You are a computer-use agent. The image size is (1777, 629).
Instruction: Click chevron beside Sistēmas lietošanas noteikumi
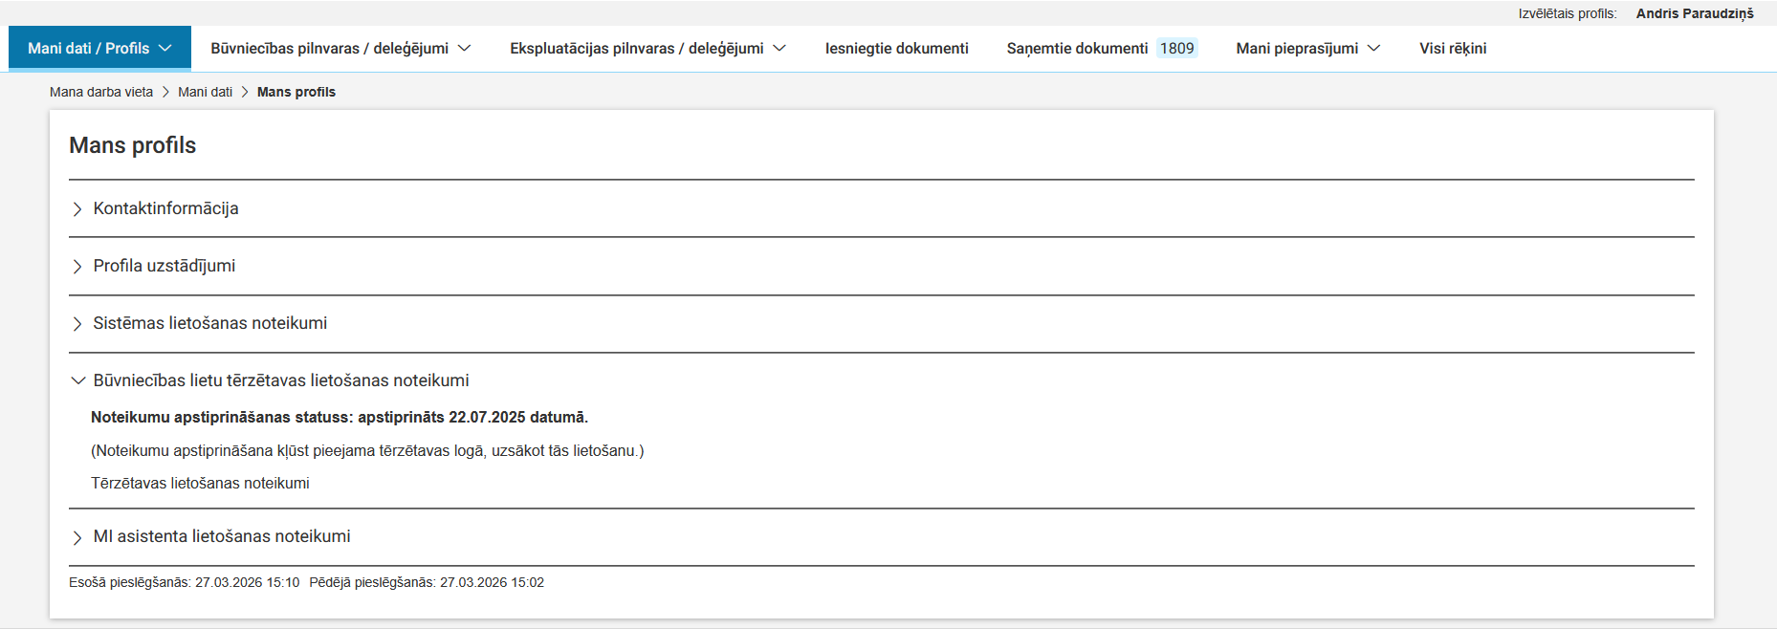tap(77, 324)
